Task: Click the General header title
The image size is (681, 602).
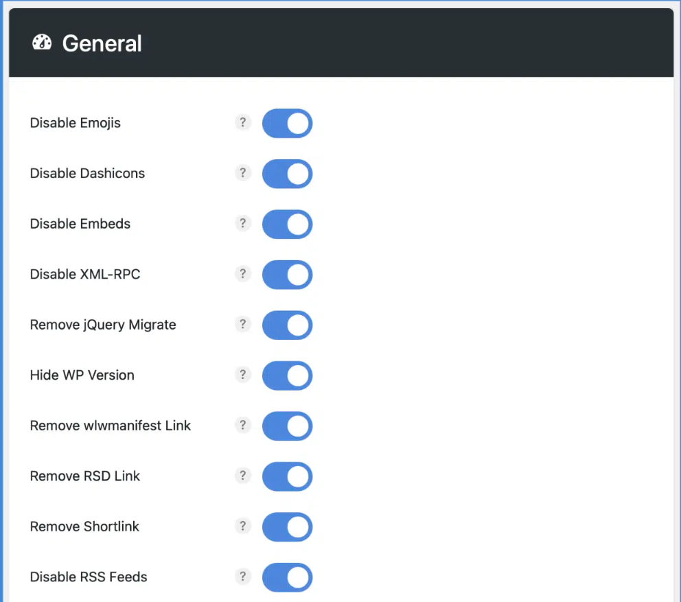Action: click(102, 43)
